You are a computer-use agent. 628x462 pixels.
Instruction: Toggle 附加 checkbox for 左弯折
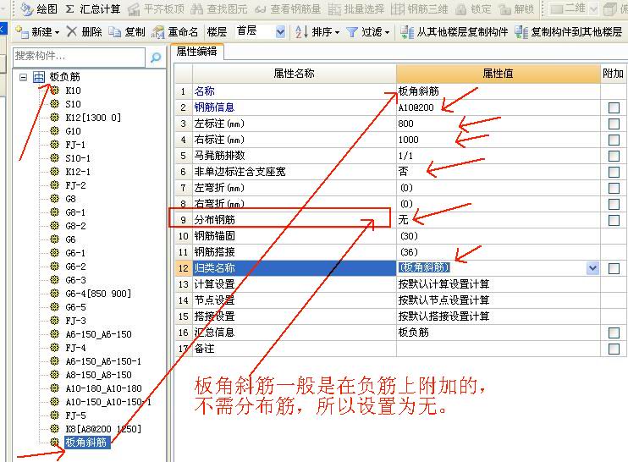(x=614, y=188)
